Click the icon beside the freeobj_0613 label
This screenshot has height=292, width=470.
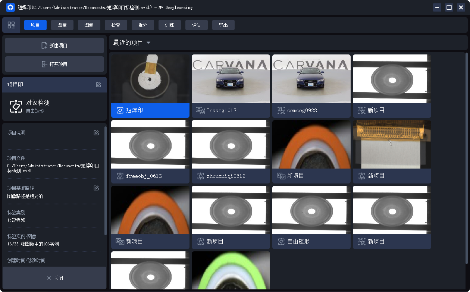pos(120,176)
